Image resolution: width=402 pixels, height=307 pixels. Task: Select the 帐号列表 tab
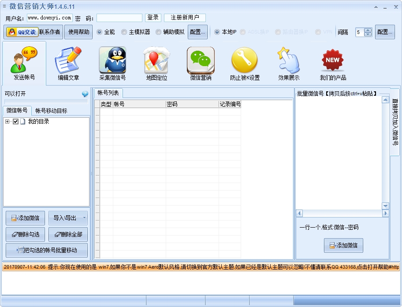tap(109, 93)
